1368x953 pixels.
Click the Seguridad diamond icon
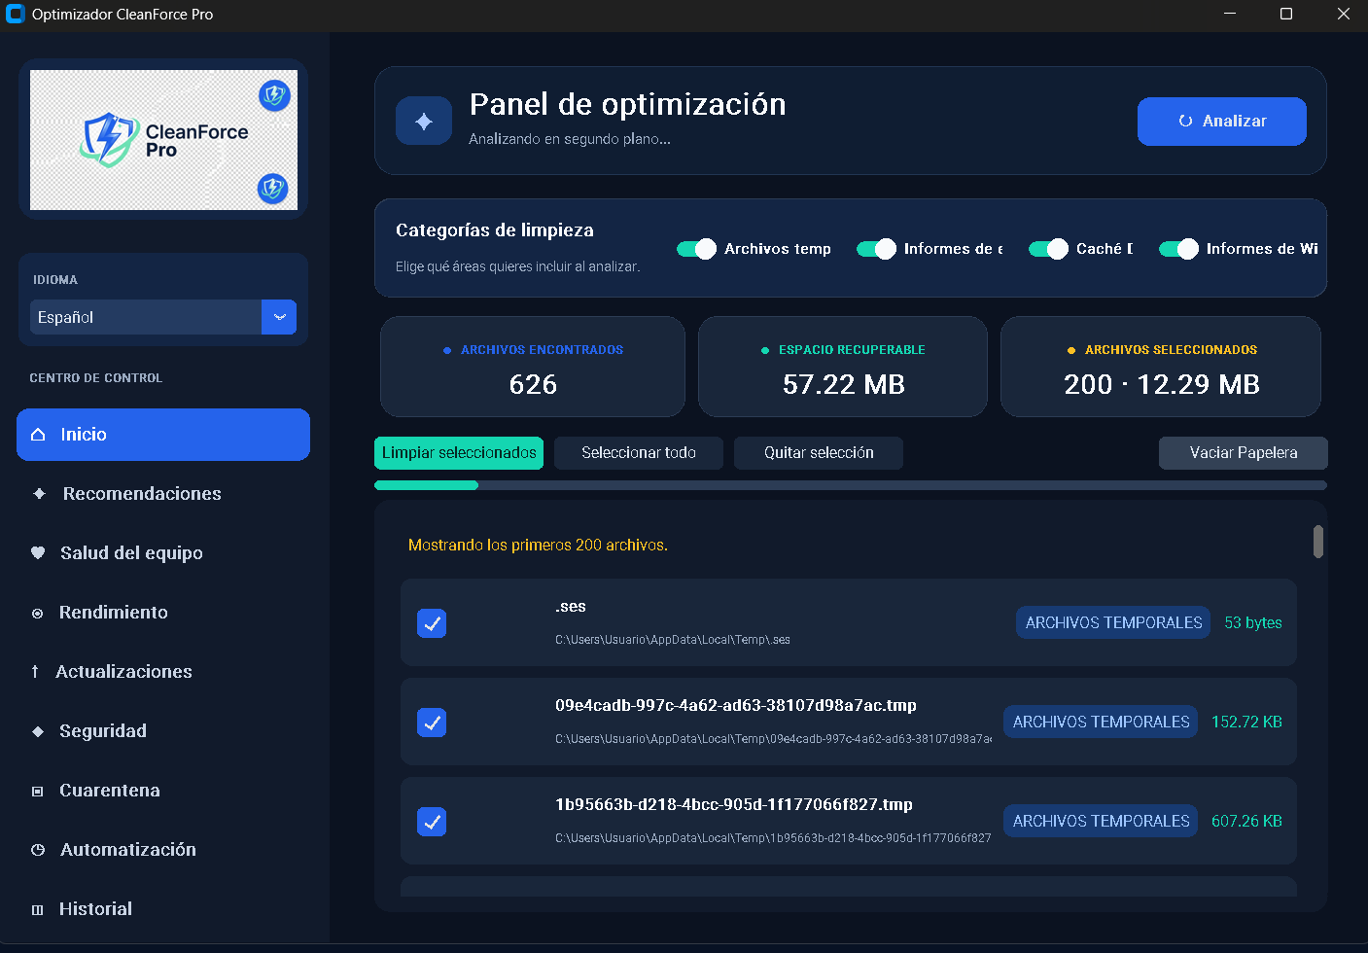coord(38,731)
